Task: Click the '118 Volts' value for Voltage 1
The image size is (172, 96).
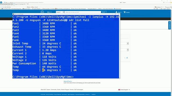Action: (49, 57)
